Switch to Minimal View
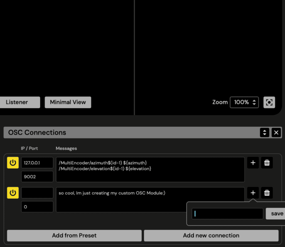Viewport: 285px width, 247px height. point(68,102)
